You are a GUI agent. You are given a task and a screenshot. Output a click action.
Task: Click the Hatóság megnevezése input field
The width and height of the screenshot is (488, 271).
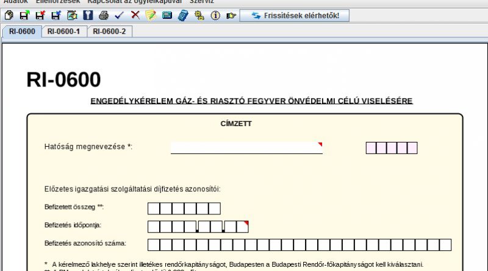pos(246,148)
